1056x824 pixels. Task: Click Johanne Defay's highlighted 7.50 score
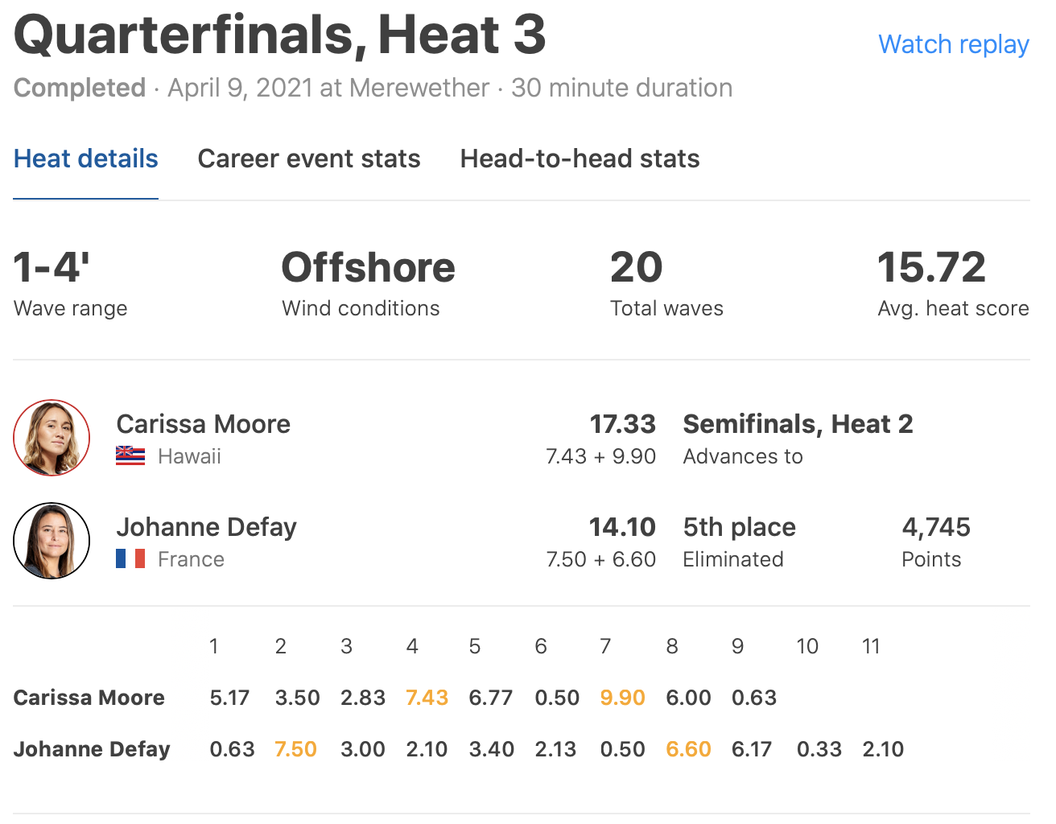pyautogui.click(x=295, y=749)
